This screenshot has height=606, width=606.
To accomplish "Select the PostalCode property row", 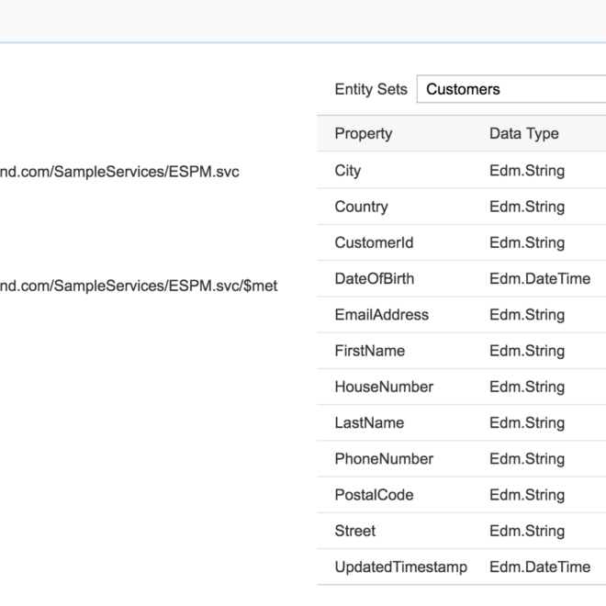I will pos(462,495).
